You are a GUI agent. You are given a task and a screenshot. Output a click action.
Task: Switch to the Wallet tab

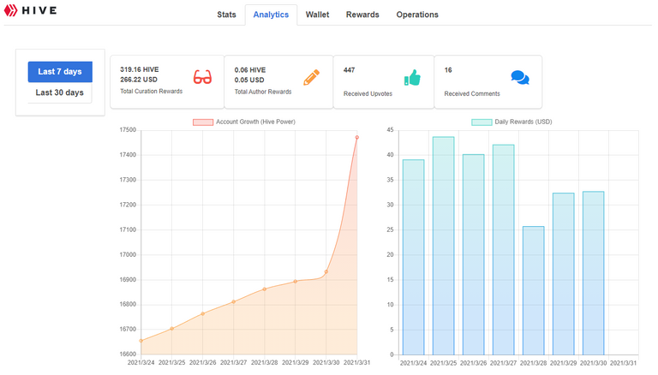(x=317, y=15)
